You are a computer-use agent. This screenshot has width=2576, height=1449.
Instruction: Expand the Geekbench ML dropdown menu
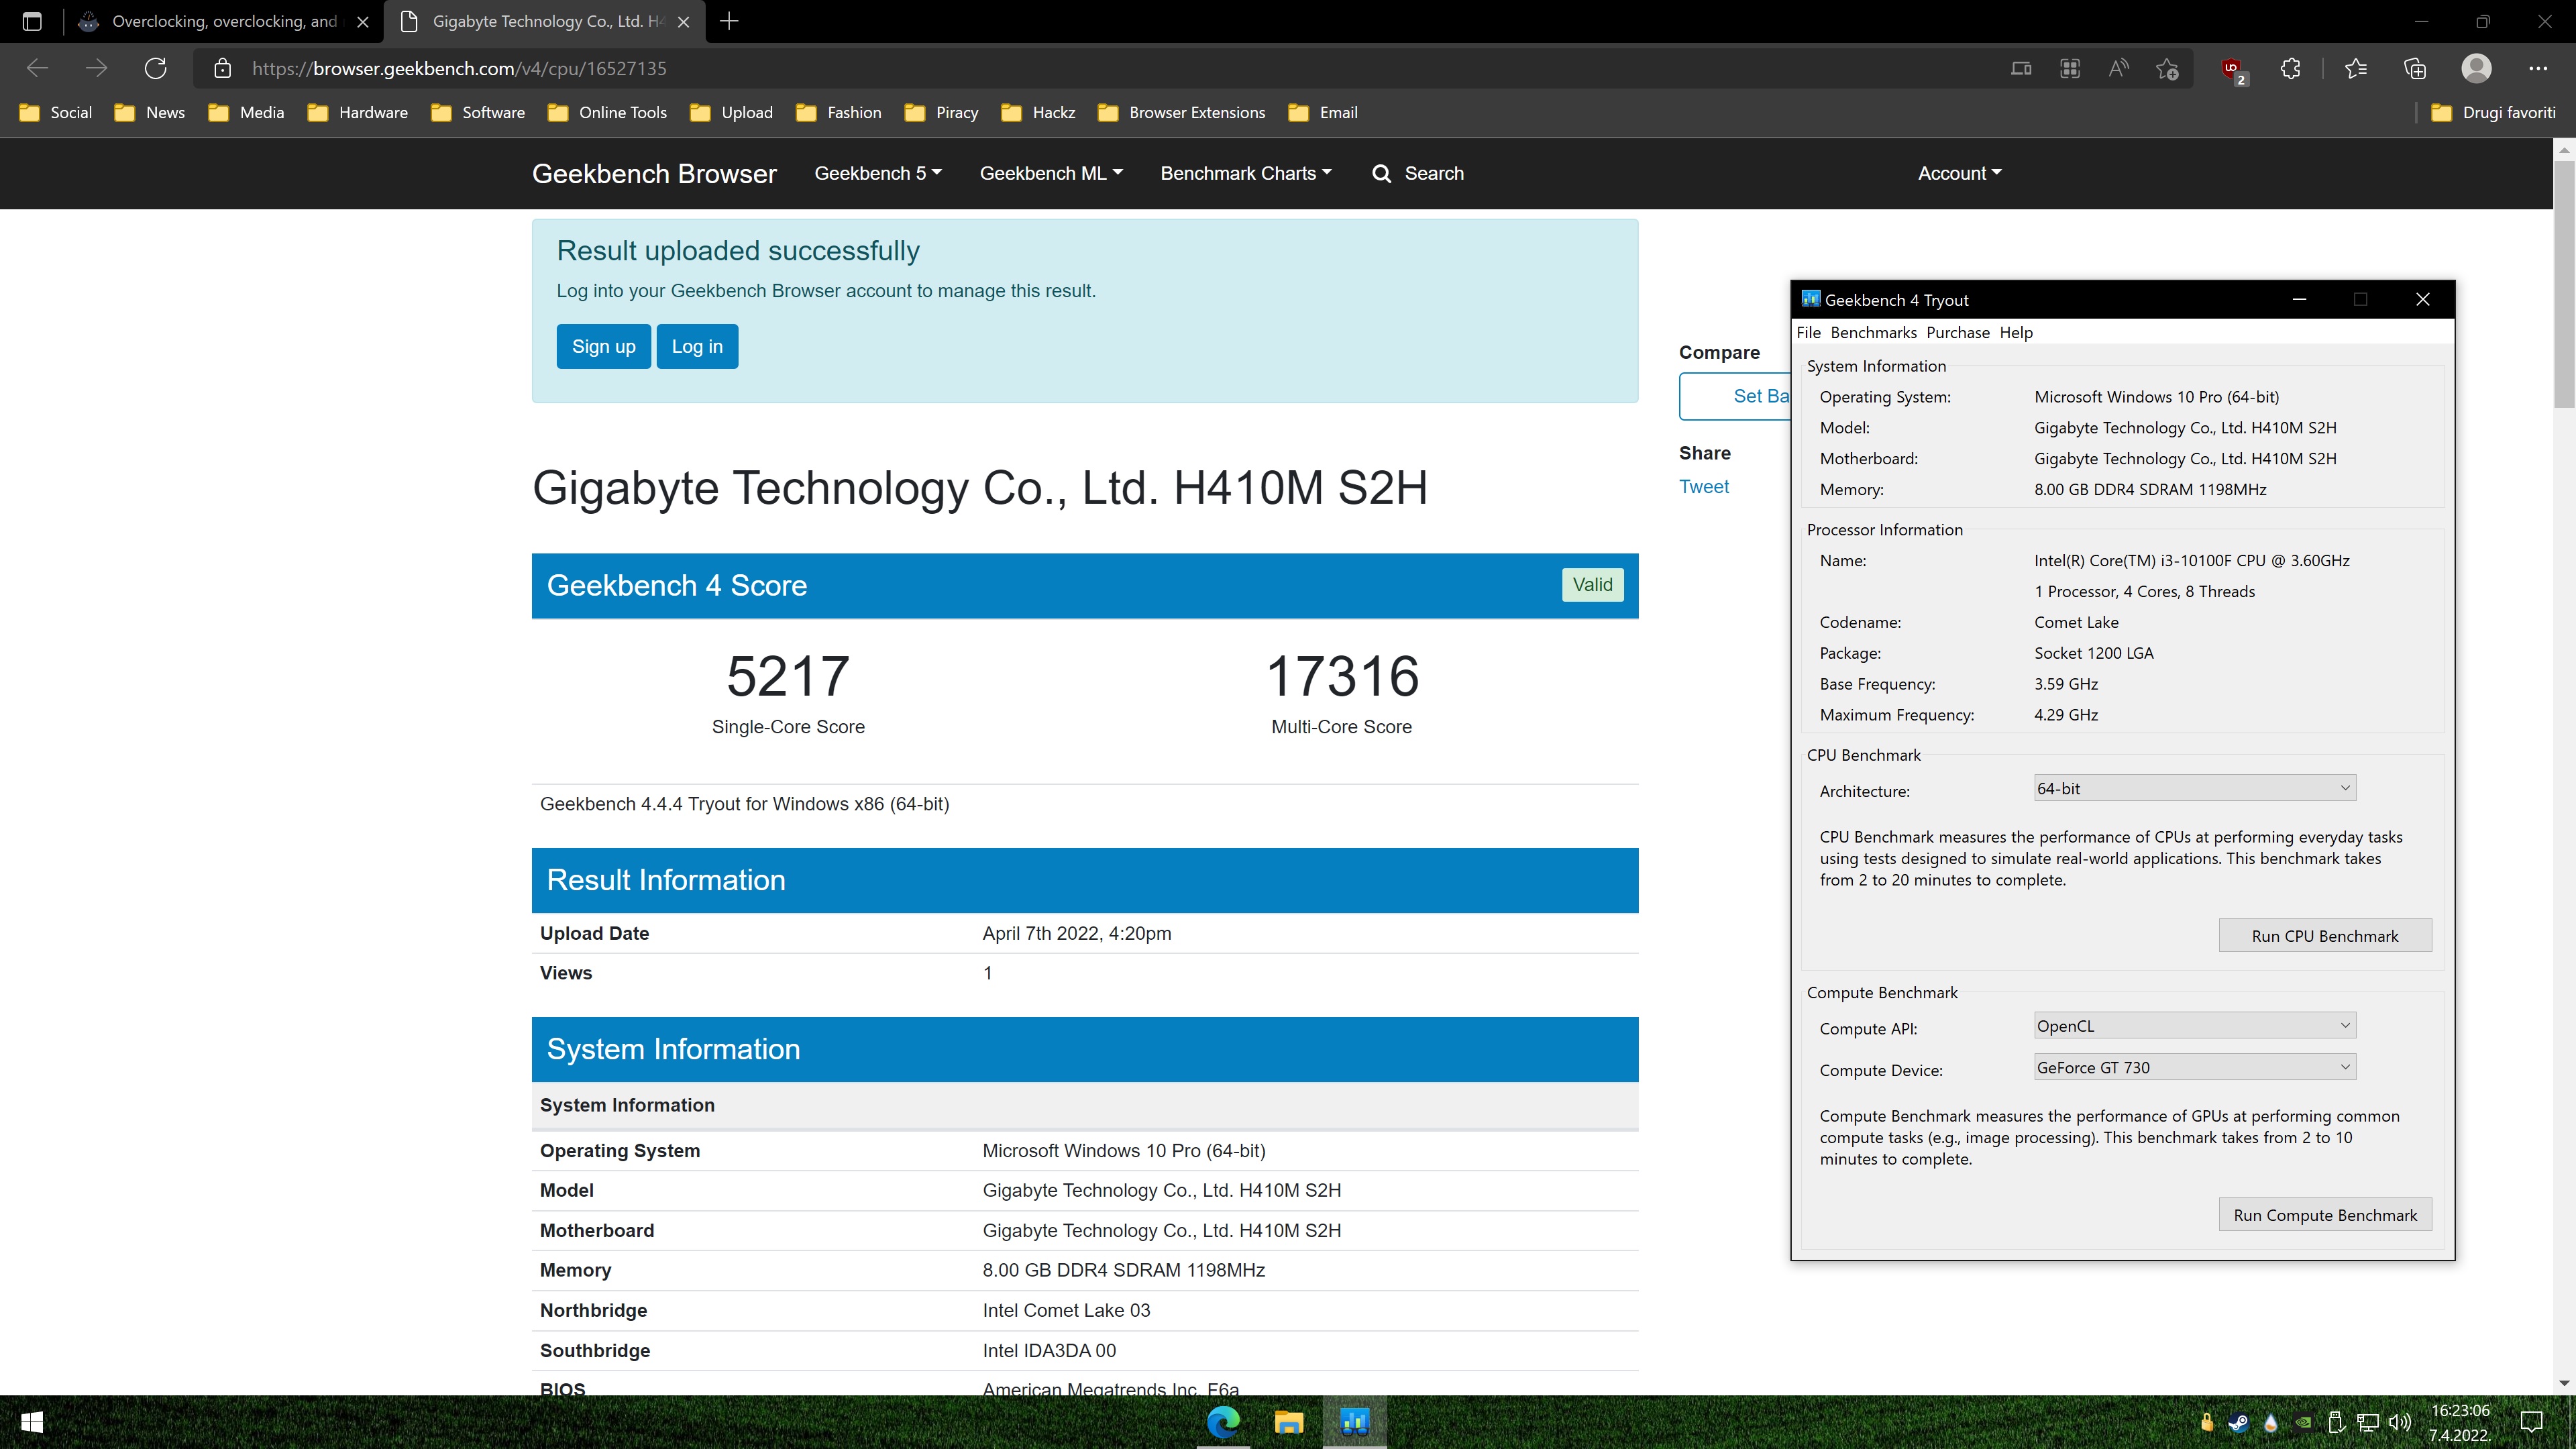point(1051,173)
